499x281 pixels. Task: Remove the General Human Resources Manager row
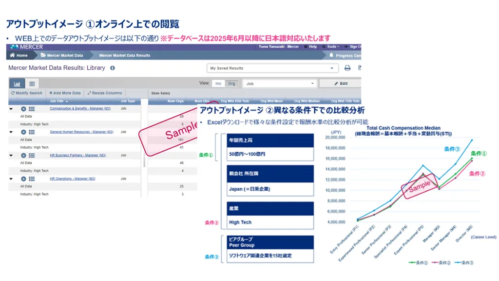[23, 132]
